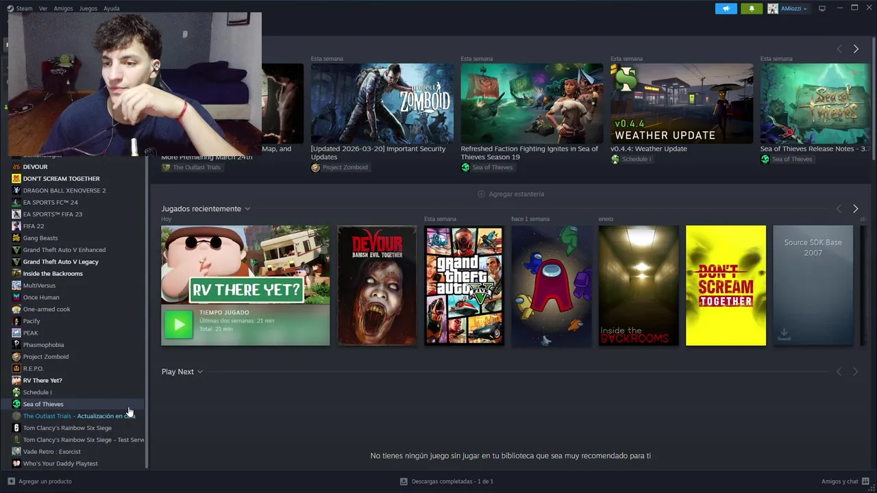The image size is (877, 493).
Task: Open the AMiozzi account dropdown
Action: pos(788,8)
